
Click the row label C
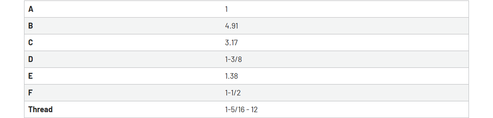click(x=31, y=42)
